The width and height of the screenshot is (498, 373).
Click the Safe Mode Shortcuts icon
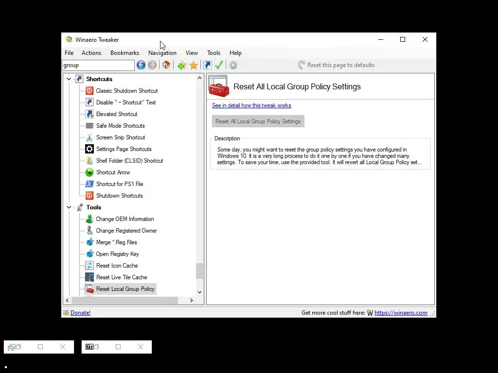[x=89, y=126]
